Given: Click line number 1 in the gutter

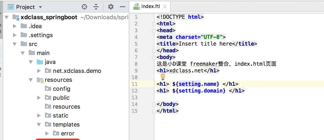Looking at the screenshot, I should 136,17.
